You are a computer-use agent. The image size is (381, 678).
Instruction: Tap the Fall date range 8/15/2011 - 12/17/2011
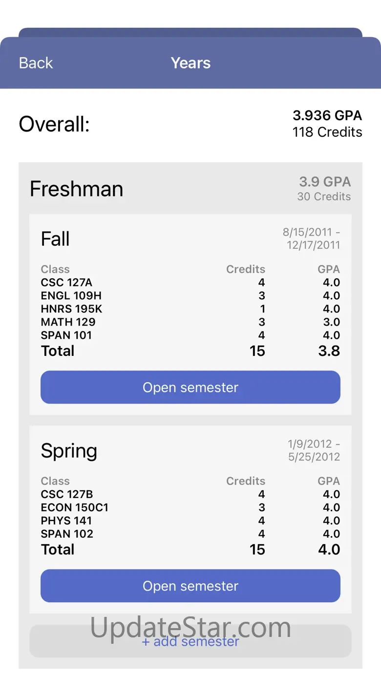click(312, 239)
